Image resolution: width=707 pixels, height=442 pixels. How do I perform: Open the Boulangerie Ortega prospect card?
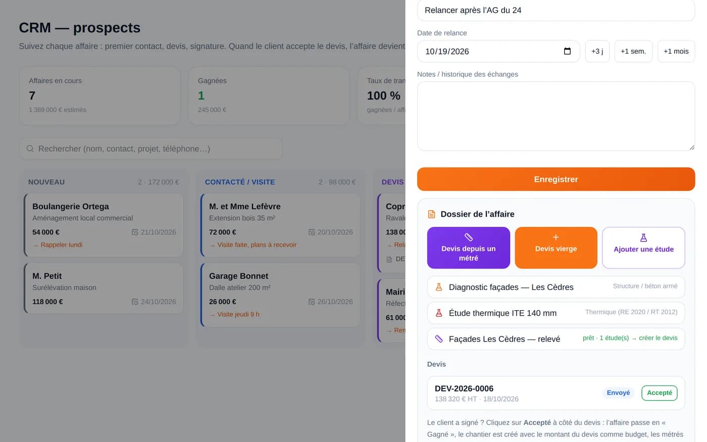[x=104, y=225]
